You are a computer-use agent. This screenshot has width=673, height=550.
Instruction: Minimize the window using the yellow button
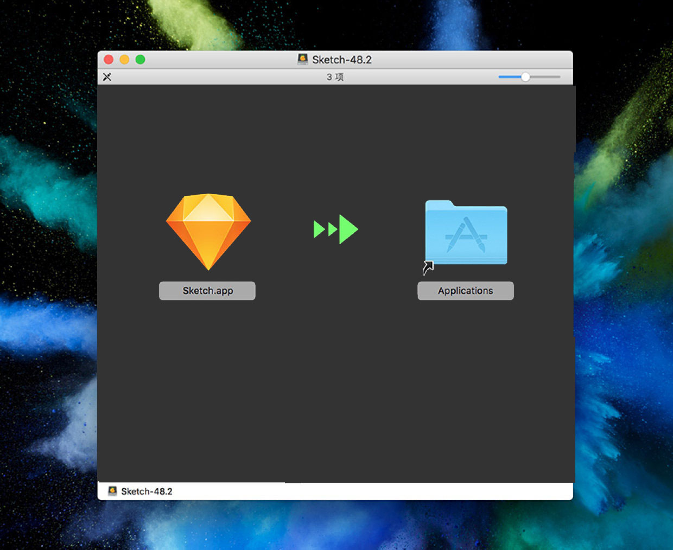pos(124,60)
